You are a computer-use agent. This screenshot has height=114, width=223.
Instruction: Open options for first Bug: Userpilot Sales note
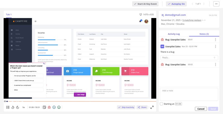pyautogui.click(x=215, y=40)
